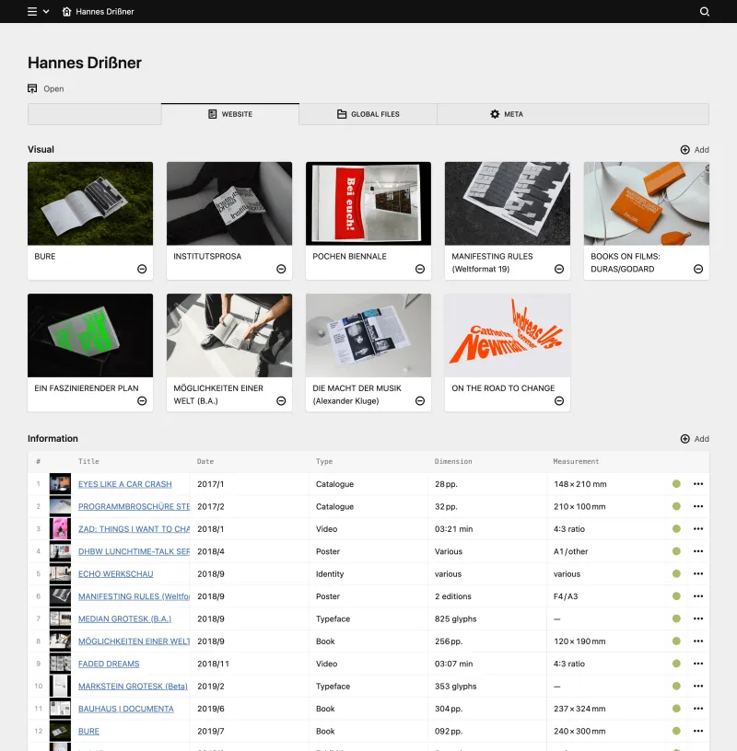The image size is (737, 751).
Task: Click the folder icon on Global Files tab
Action: click(341, 114)
